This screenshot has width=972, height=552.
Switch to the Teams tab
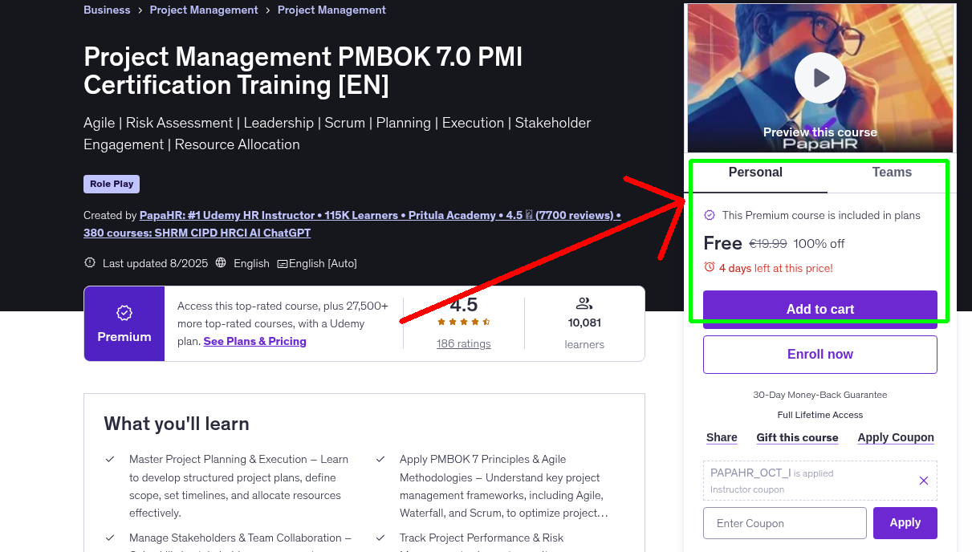[x=891, y=172]
